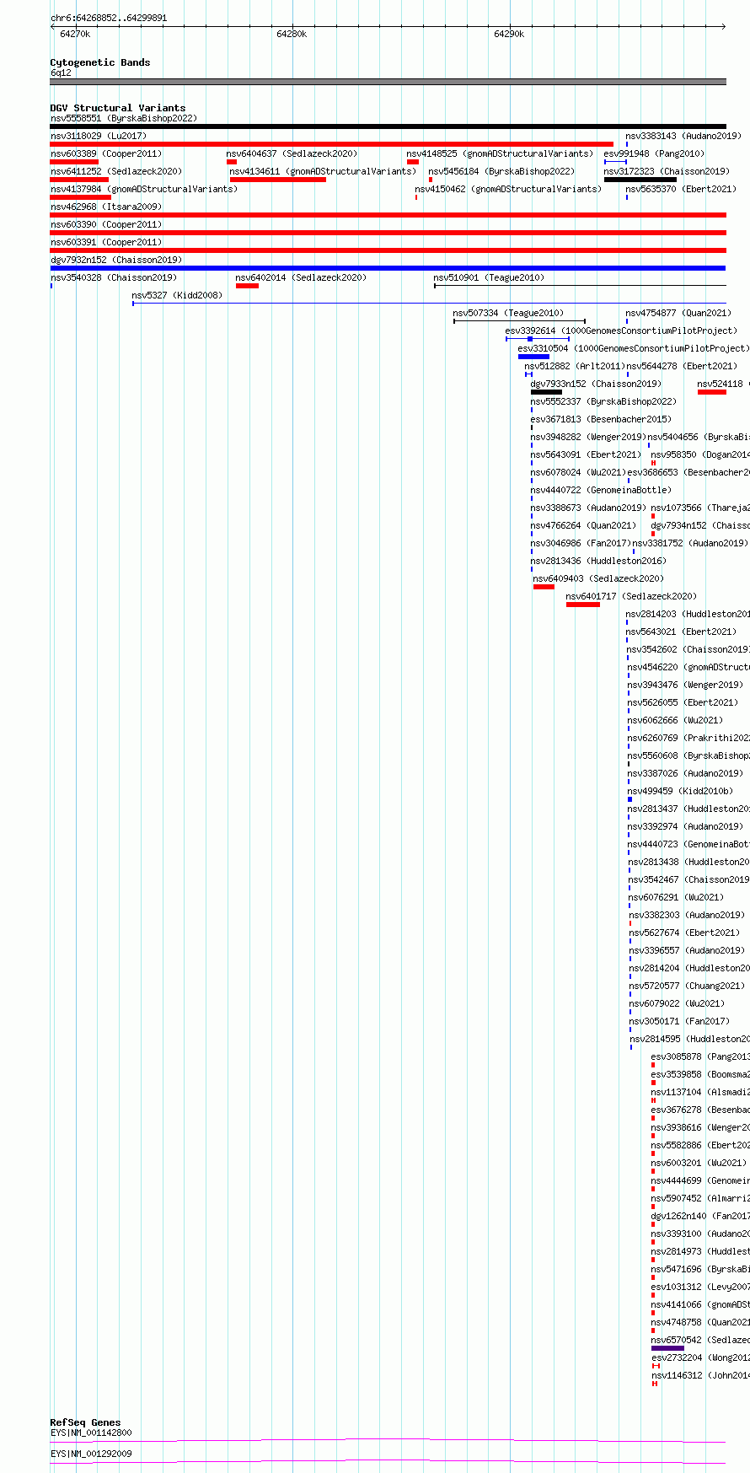Image resolution: width=750 pixels, height=1473 pixels.
Task: Click the esv1031312 (Levy2007) label
Action: pos(700,1288)
